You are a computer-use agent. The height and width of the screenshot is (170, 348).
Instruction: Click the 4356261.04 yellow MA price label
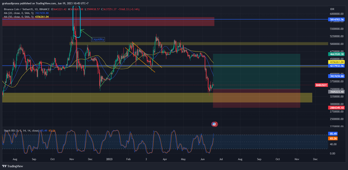pyautogui.click(x=337, y=62)
